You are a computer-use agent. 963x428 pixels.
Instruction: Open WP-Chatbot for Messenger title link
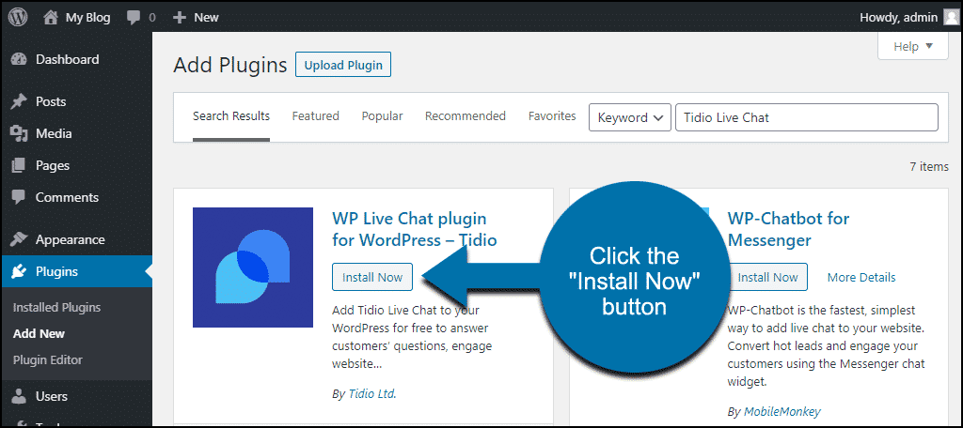click(x=789, y=229)
